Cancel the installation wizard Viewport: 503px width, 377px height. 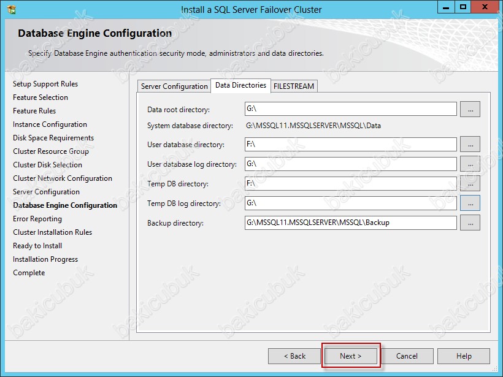[x=407, y=356]
